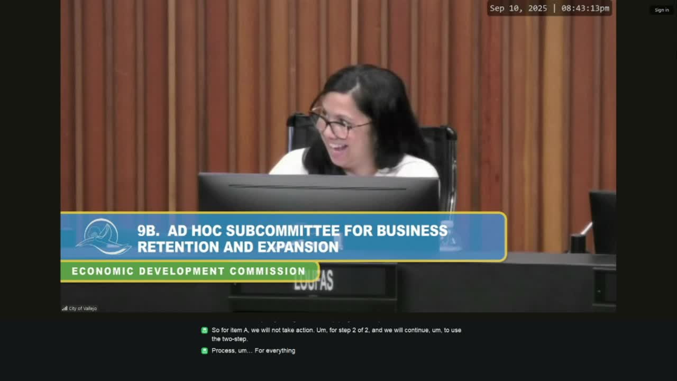Image resolution: width=677 pixels, height=381 pixels.
Task: Click the signal-bars icon next to City of Vallejo
Action: (65, 308)
